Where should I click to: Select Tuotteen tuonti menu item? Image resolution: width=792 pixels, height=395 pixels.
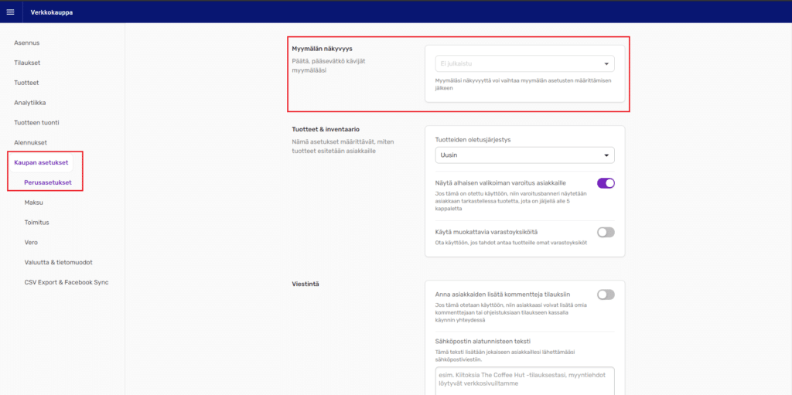(36, 123)
